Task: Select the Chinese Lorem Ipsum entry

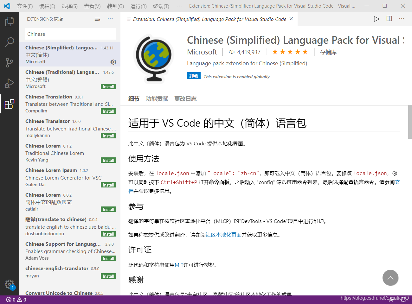Action: pos(70,177)
